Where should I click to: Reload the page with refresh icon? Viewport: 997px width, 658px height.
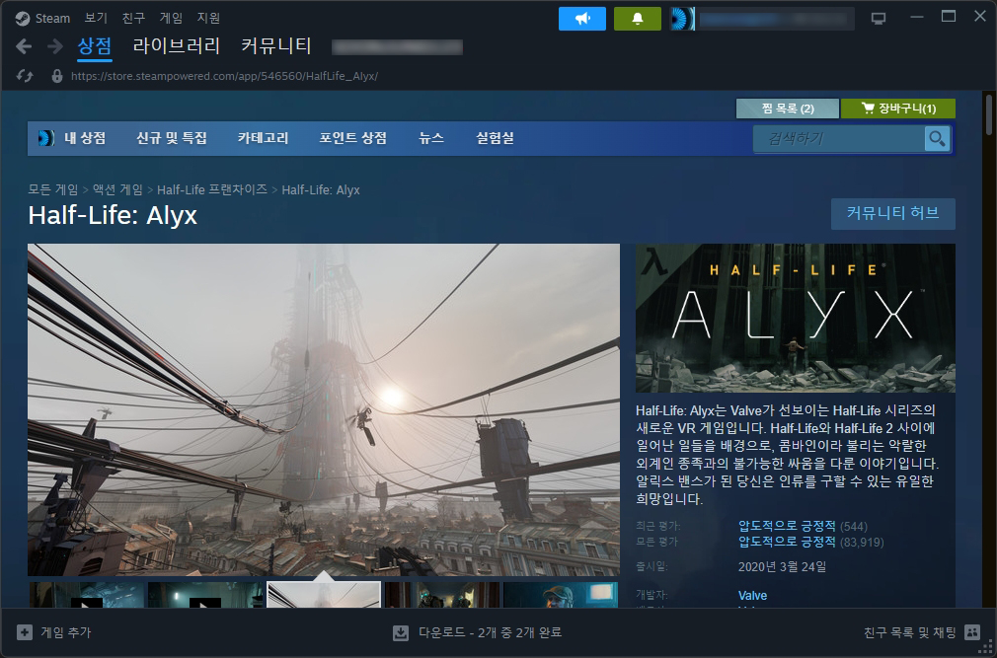(24, 76)
